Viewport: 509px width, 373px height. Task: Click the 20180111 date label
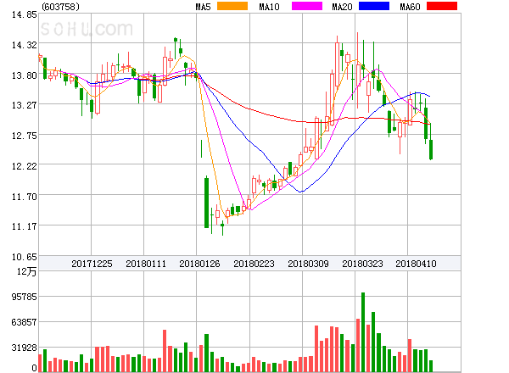[x=146, y=264]
